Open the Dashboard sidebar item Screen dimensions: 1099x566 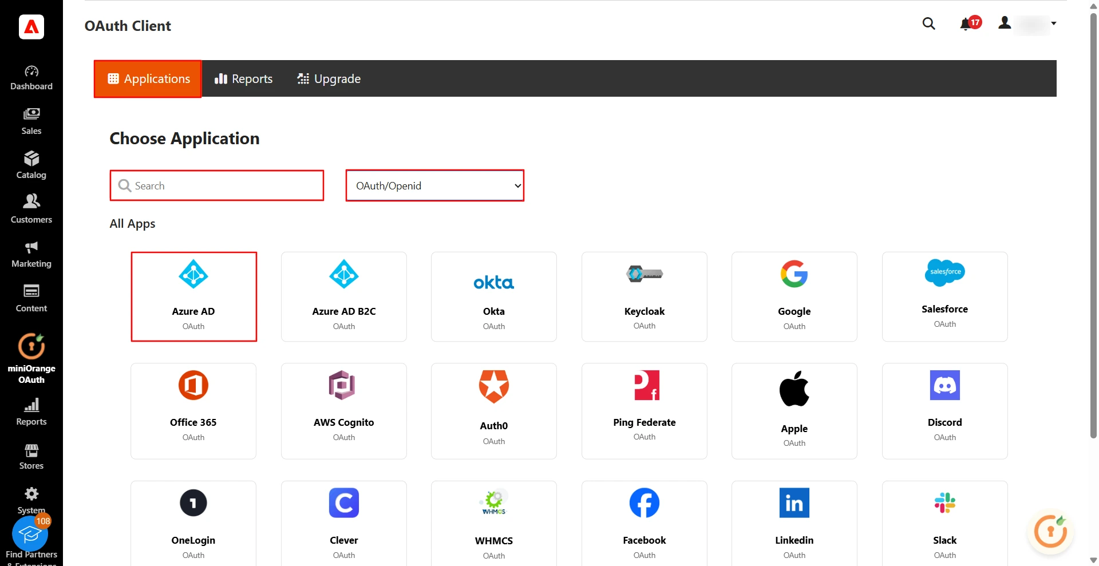(x=31, y=78)
